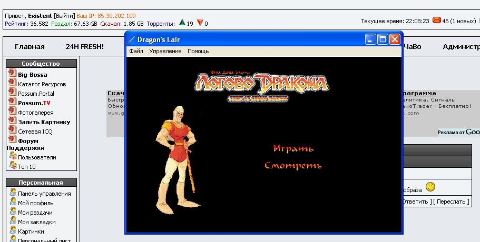Screen dimensions: 480x242
Task: Click the icon beside Форум Поддержки
Action: click(x=12, y=139)
